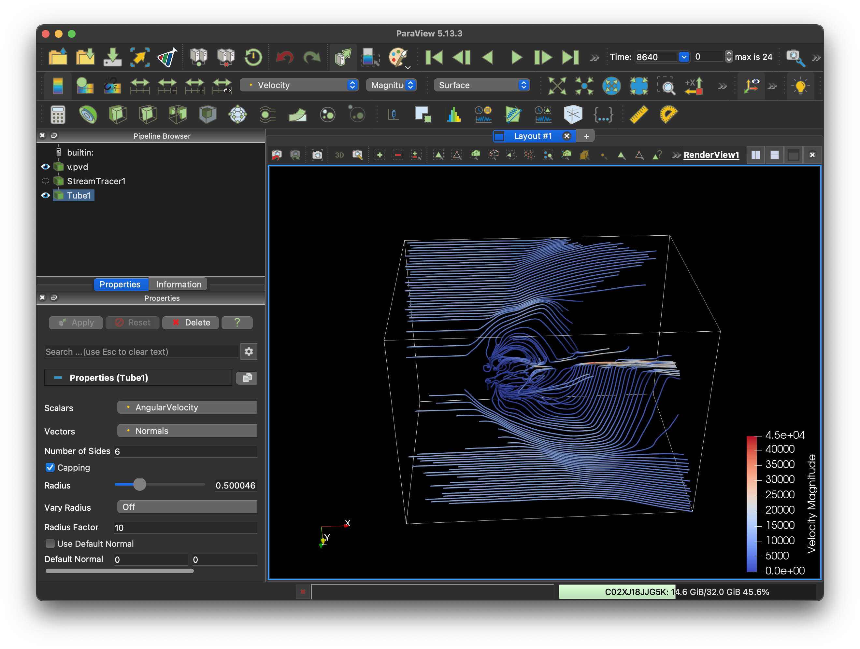The width and height of the screenshot is (860, 649).
Task: Uncheck the Capping checkbox
Action: (x=50, y=467)
